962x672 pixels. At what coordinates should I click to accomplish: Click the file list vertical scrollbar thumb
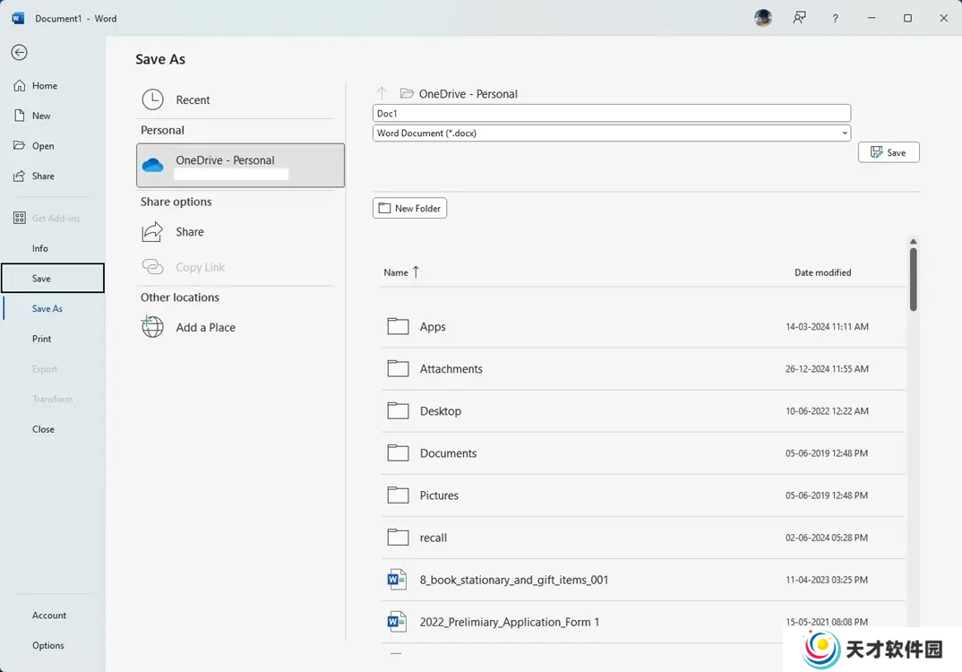(913, 280)
